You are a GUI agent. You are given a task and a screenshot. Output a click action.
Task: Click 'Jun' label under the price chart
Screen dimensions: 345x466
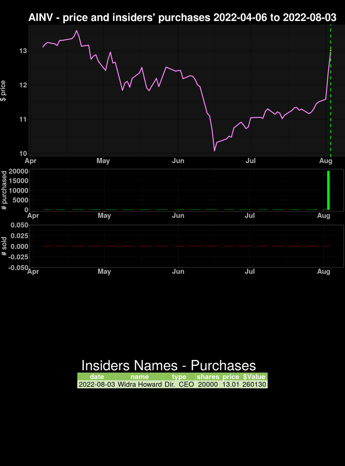178,161
